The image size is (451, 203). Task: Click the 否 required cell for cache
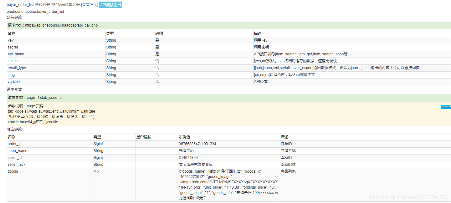tap(204, 61)
